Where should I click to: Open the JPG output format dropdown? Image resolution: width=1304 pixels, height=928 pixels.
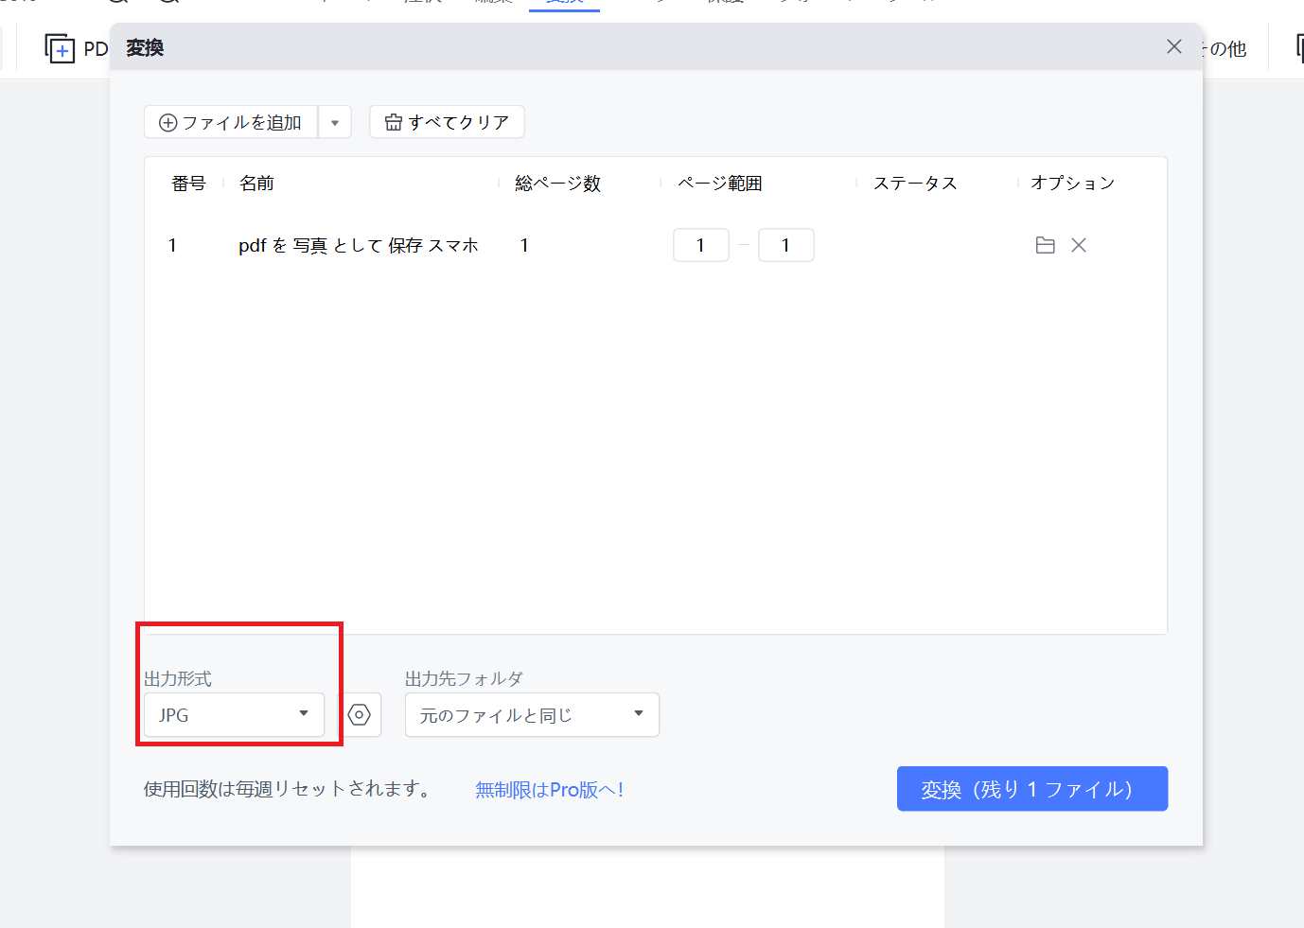pos(233,714)
